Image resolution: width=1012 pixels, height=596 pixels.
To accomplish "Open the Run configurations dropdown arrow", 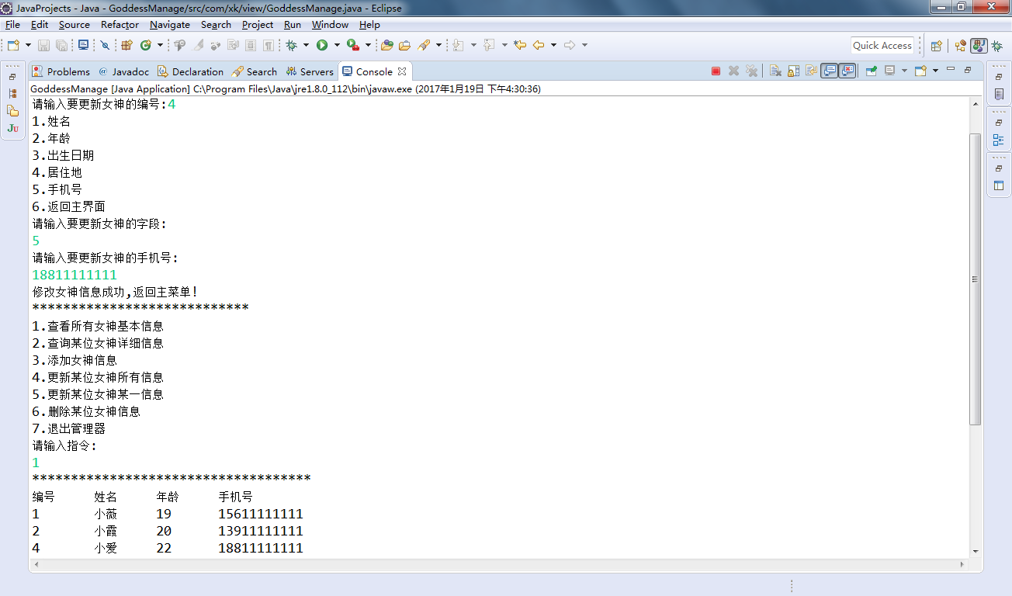I will click(337, 45).
